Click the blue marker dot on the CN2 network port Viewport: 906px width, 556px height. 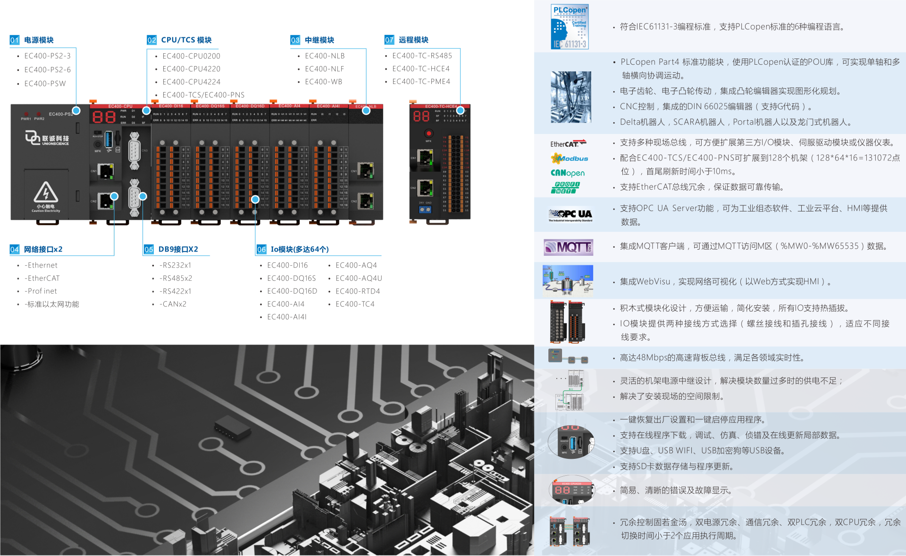click(114, 196)
